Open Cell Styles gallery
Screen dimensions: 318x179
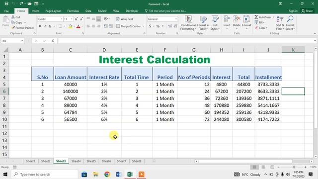(x=215, y=23)
